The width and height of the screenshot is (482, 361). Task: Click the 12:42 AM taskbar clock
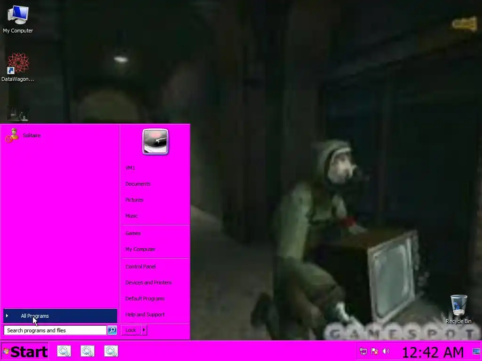[433, 352]
